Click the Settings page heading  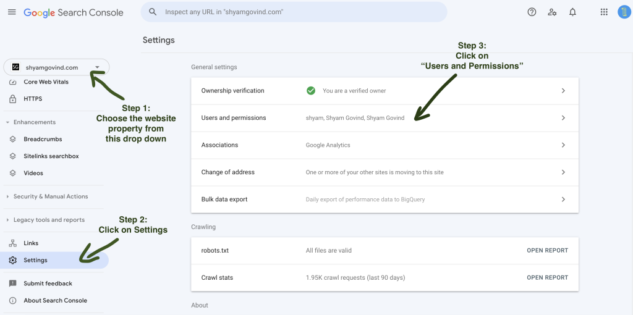[x=159, y=40]
